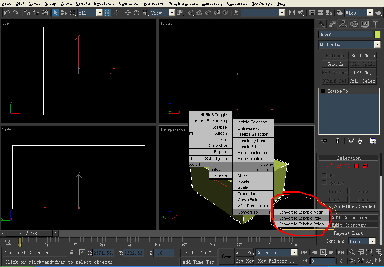Click the Pin Stack icon under the modifier stack
The image size is (384, 267).
325,141
